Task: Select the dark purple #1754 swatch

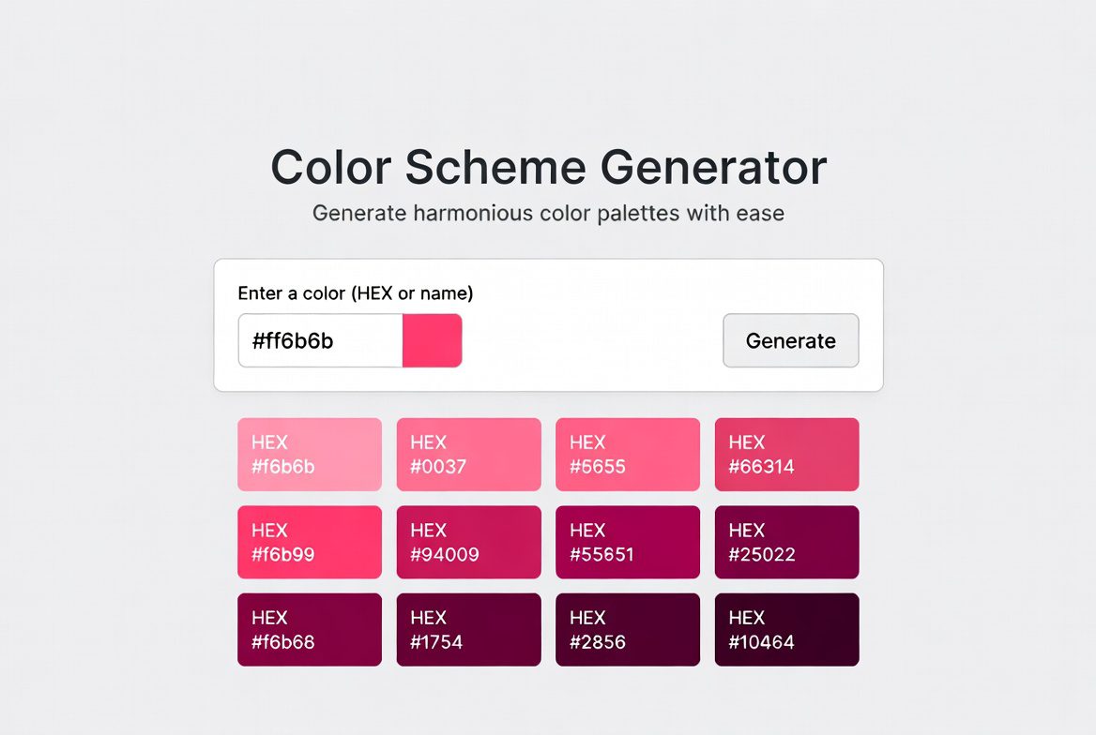Action: coord(468,629)
